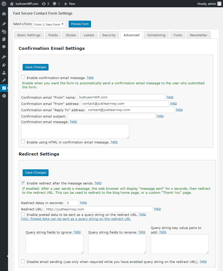Screen dimensions: 223x271
Task: Open the comments bubble in admin bar
Action: (x=57, y=4)
